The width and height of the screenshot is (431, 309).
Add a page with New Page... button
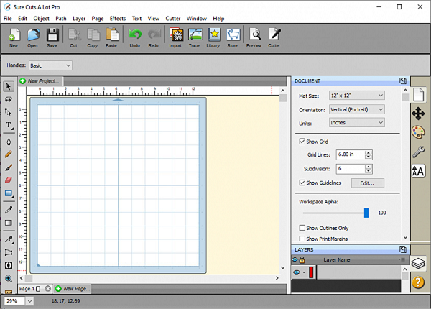click(73, 289)
